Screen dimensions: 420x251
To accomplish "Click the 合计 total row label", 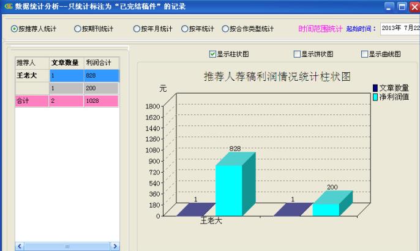I will [x=32, y=101].
